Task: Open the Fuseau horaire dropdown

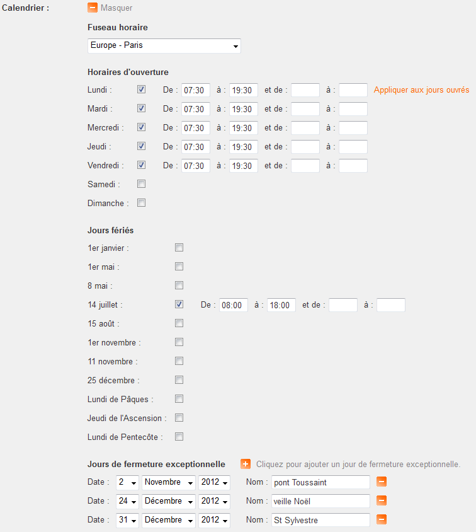Action: coord(164,46)
